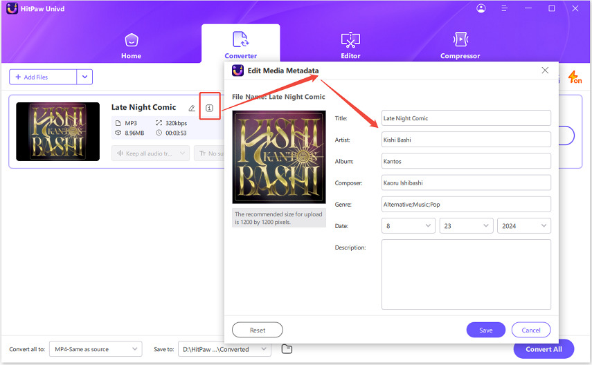592x365 pixels.
Task: Open the media info icon for Late Night Comic
Action: click(x=209, y=108)
